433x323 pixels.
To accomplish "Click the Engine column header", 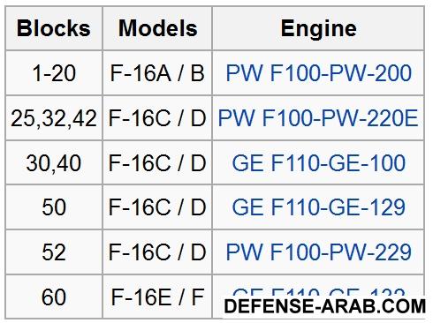I will tap(318, 28).
